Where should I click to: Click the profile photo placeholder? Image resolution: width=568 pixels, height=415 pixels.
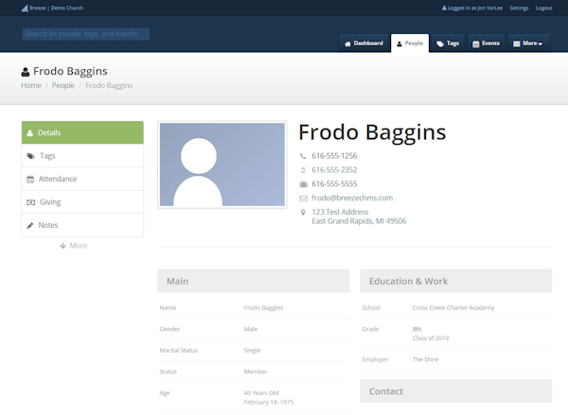click(x=222, y=164)
